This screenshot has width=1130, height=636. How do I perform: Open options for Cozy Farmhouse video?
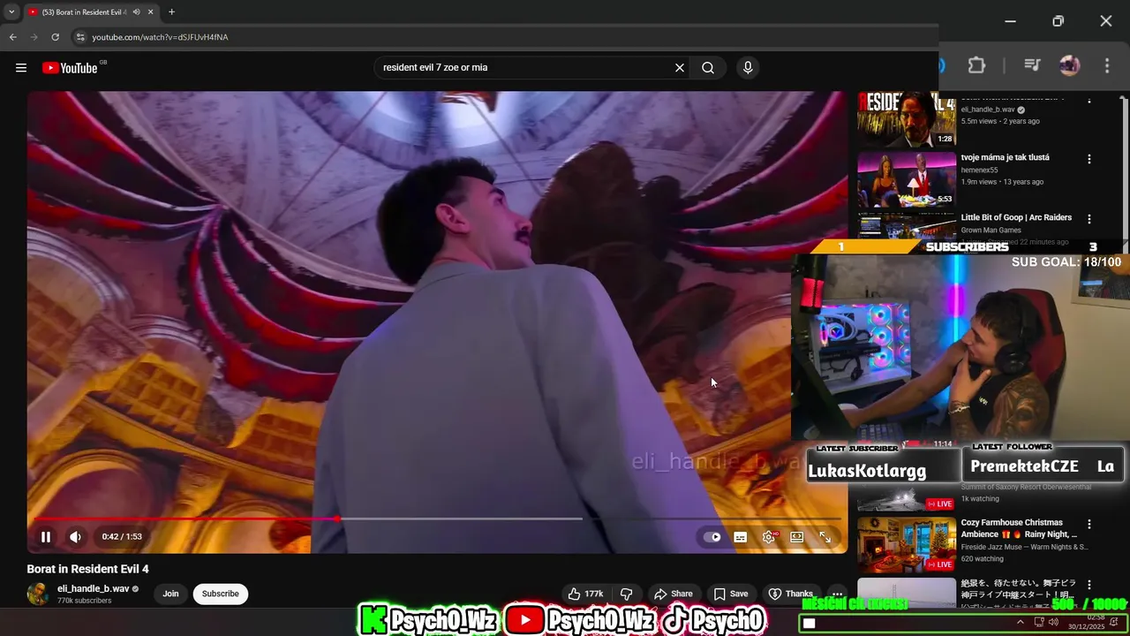pos(1089,524)
